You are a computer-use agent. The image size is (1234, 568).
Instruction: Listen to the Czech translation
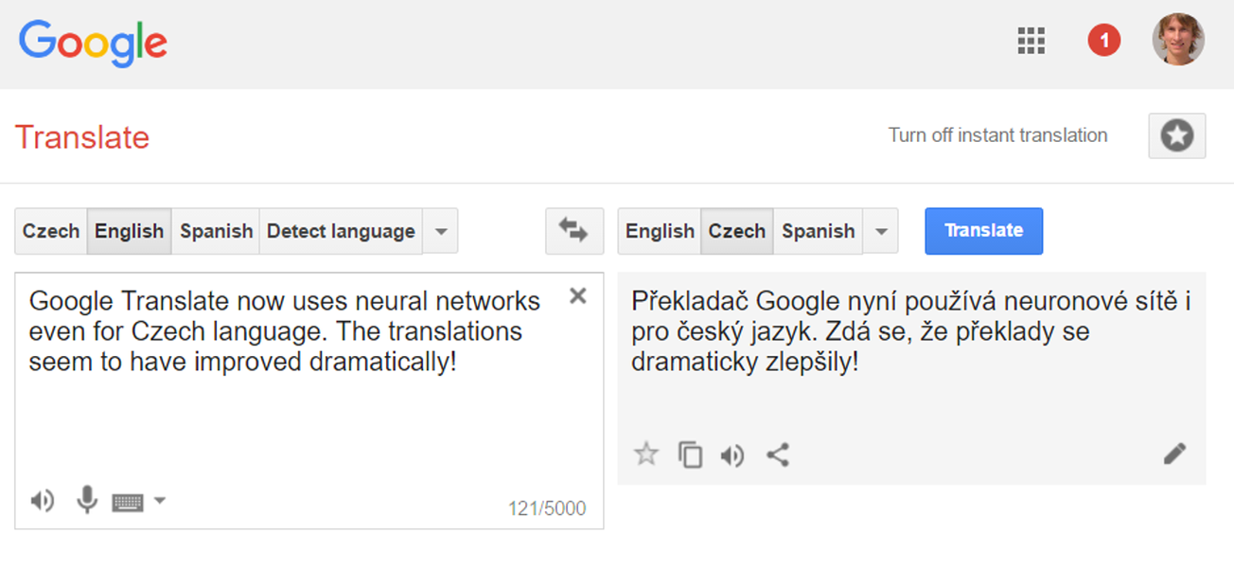[x=732, y=456]
